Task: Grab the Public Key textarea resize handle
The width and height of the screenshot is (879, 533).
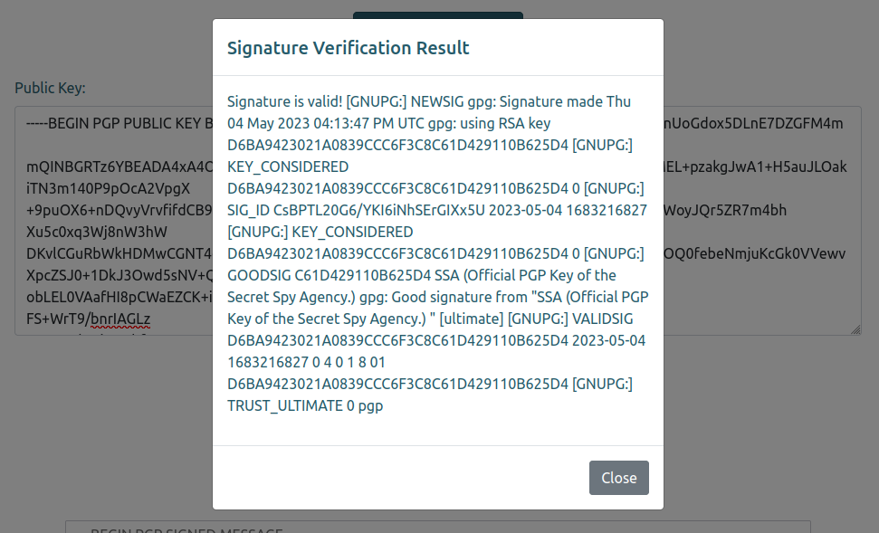Action: coord(855,330)
